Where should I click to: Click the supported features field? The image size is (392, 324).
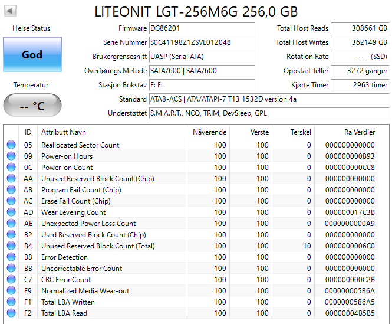[269, 113]
